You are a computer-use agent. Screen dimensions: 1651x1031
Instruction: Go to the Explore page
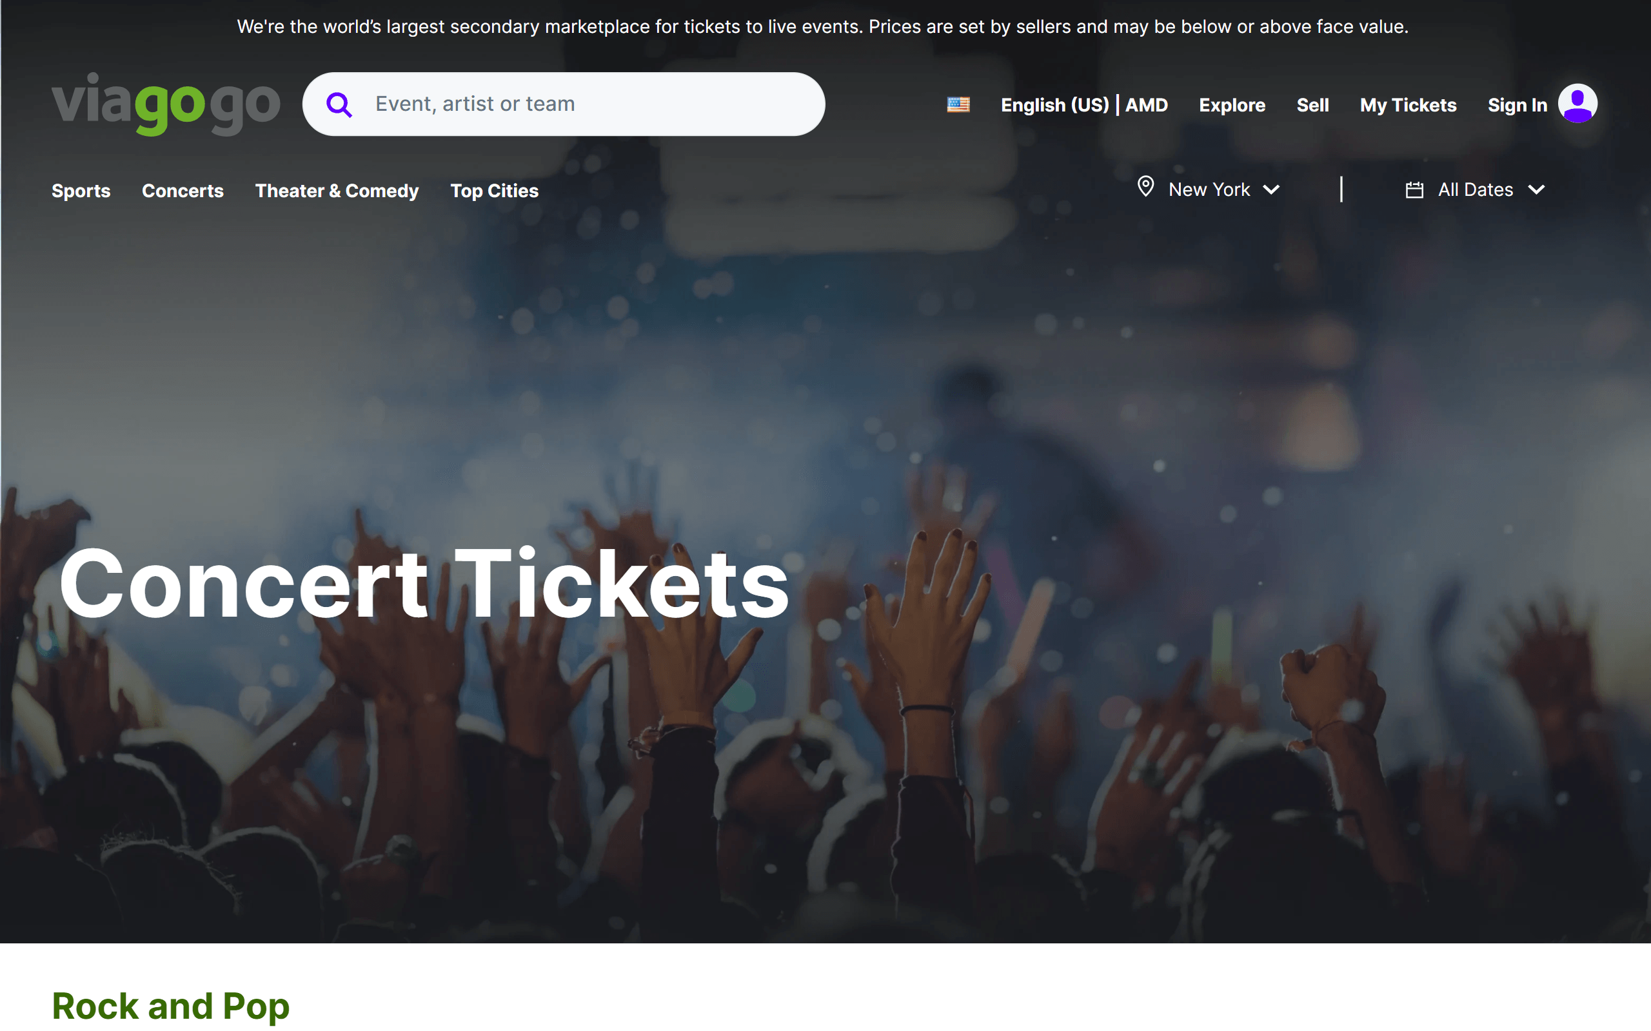(x=1232, y=105)
